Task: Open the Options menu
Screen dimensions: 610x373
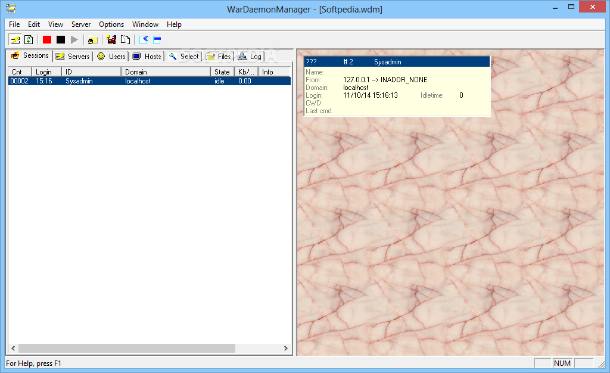Action: click(111, 24)
